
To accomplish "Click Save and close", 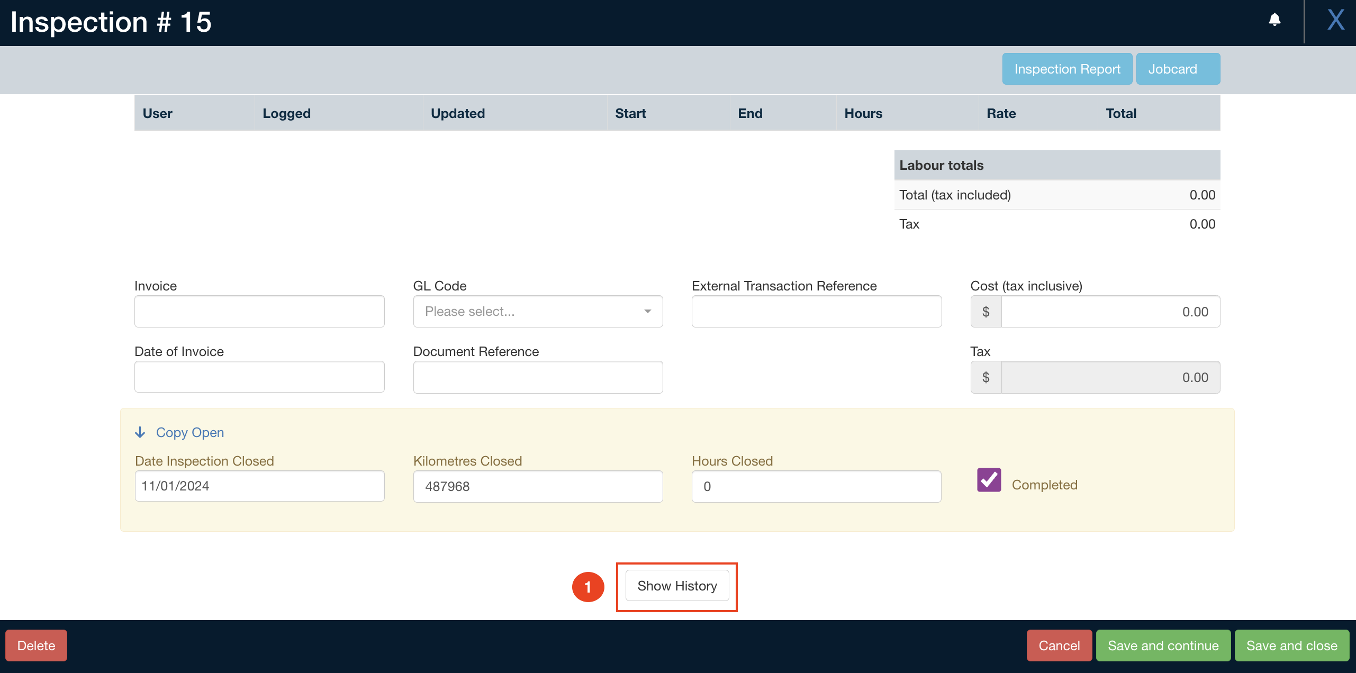I will (1291, 645).
